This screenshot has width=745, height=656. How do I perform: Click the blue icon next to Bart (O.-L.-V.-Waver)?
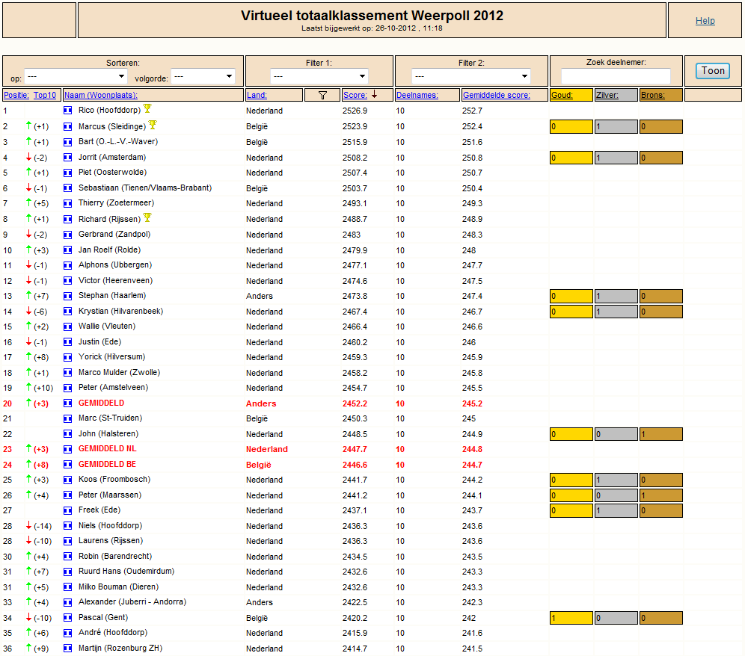coord(68,141)
